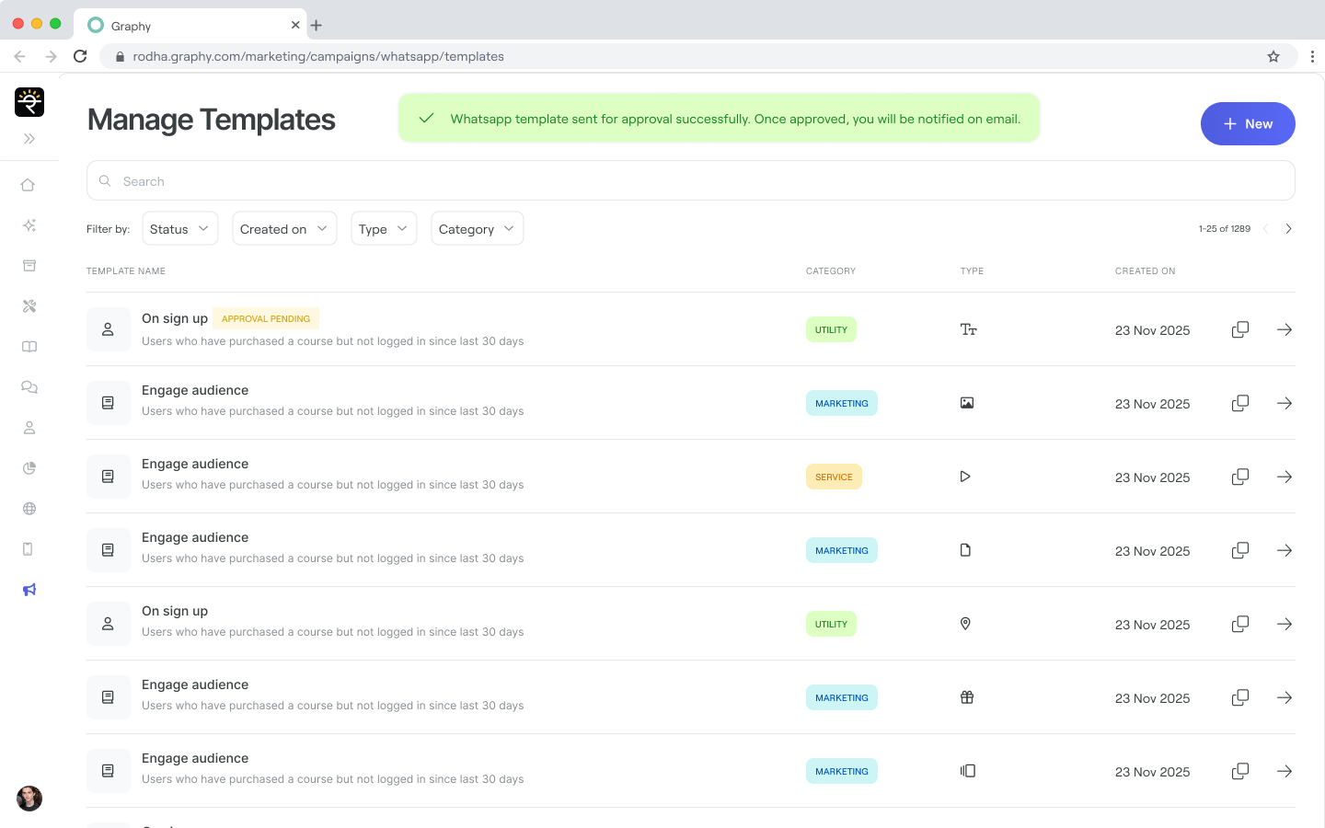Open the user profile avatar

click(x=29, y=798)
